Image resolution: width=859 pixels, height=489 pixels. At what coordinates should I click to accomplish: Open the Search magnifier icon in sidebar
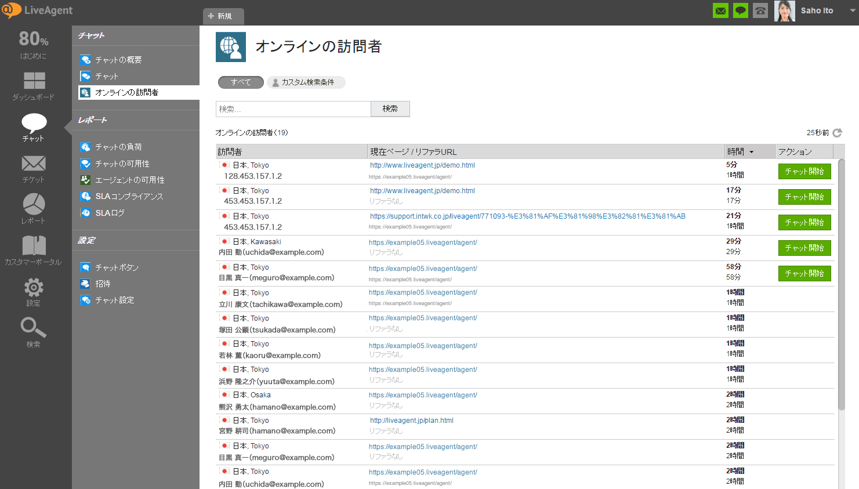point(34,328)
